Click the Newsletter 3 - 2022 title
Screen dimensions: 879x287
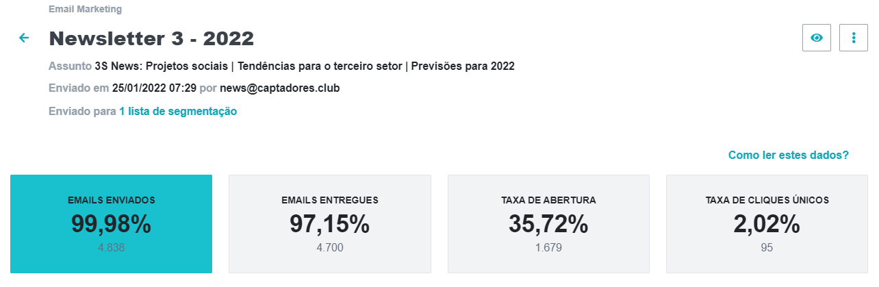151,38
